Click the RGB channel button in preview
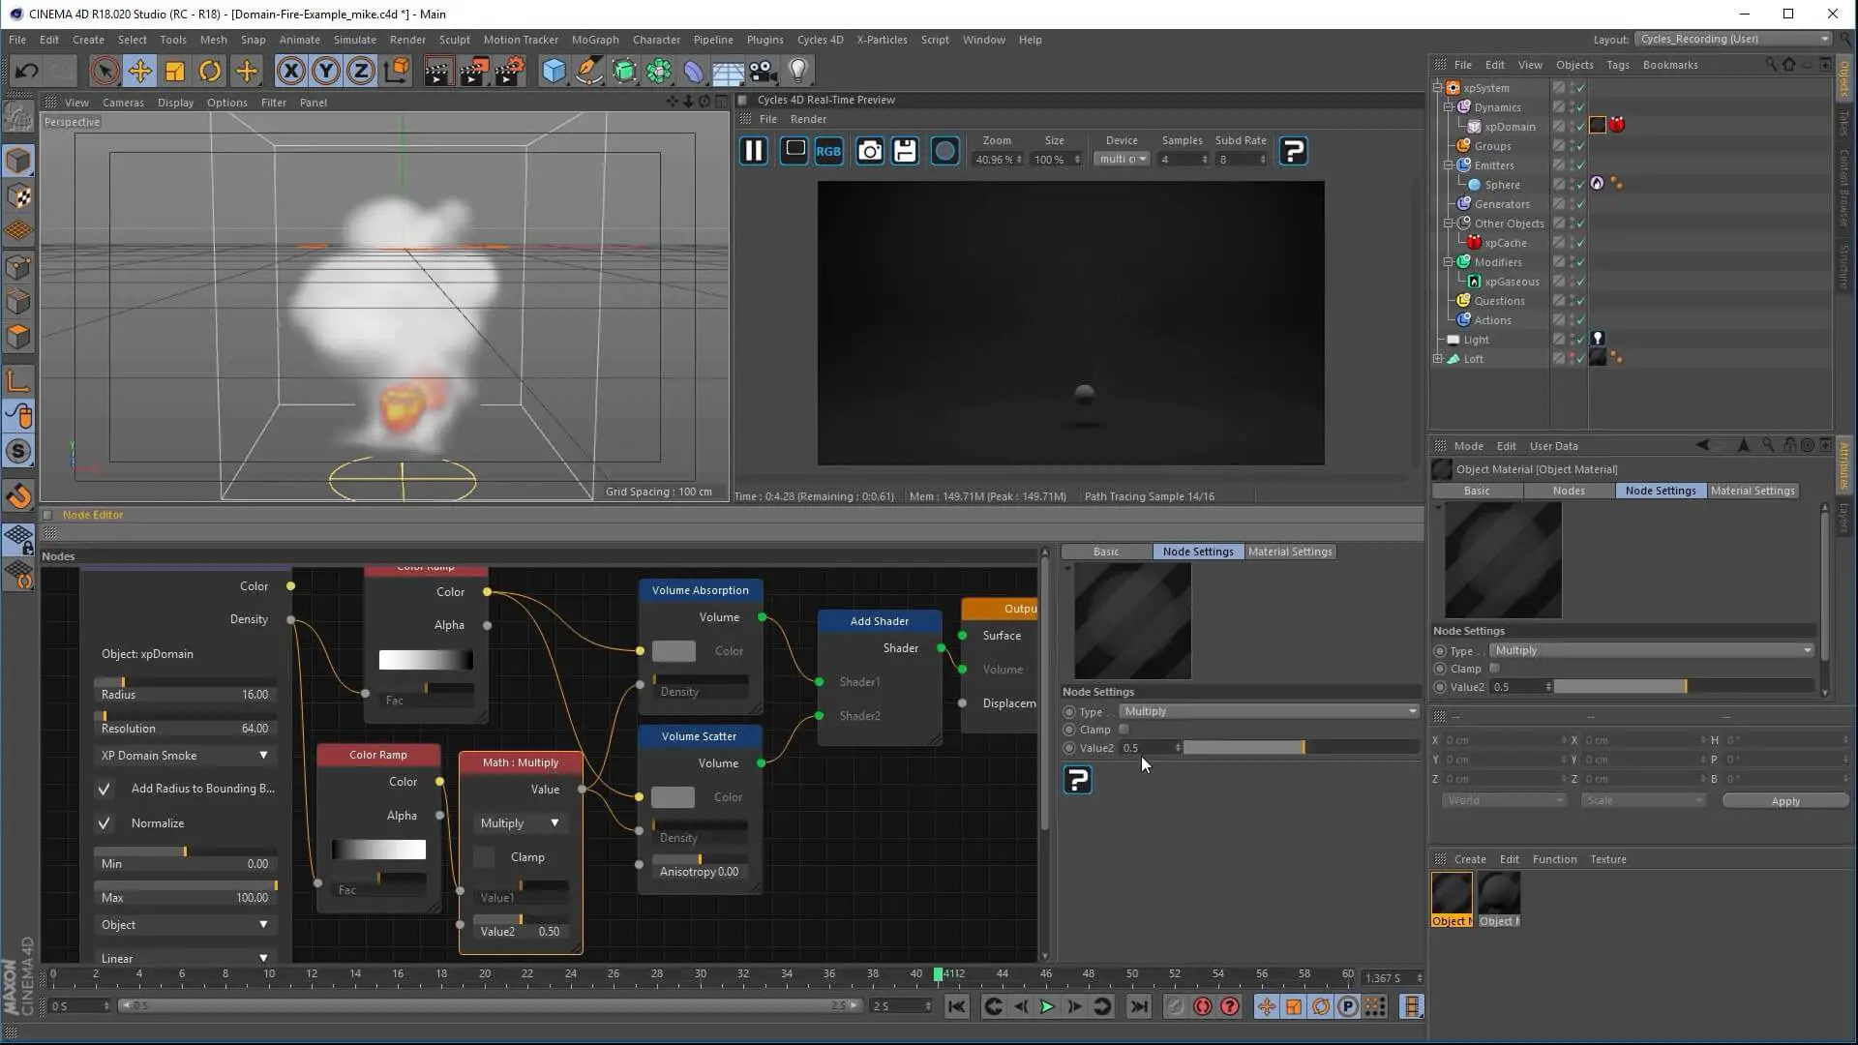1858x1045 pixels. click(828, 151)
